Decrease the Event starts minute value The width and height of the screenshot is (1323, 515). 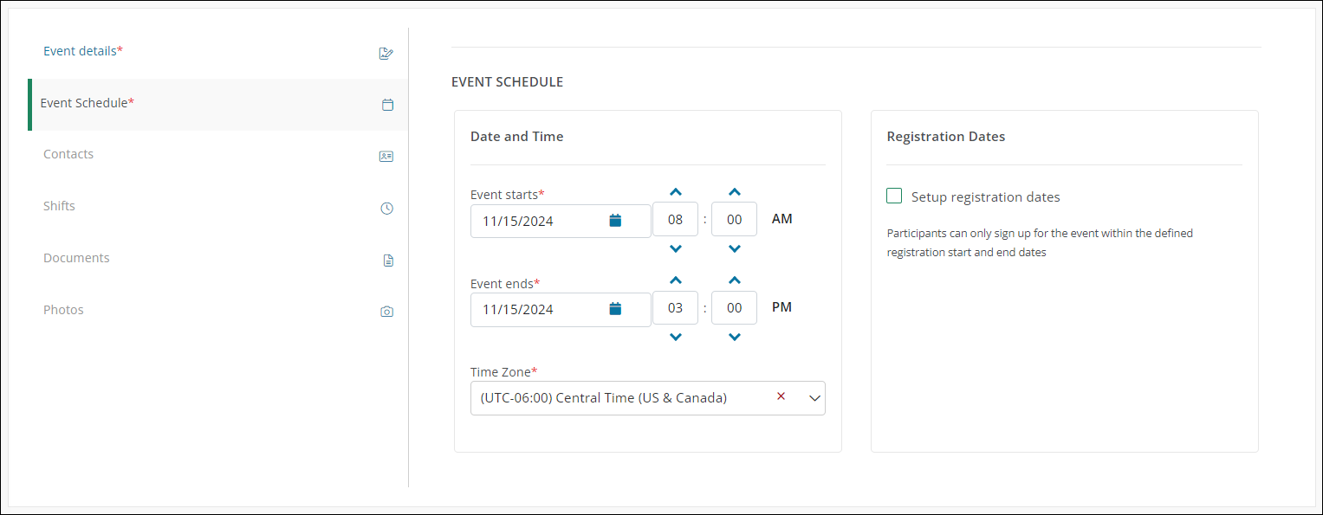click(735, 249)
